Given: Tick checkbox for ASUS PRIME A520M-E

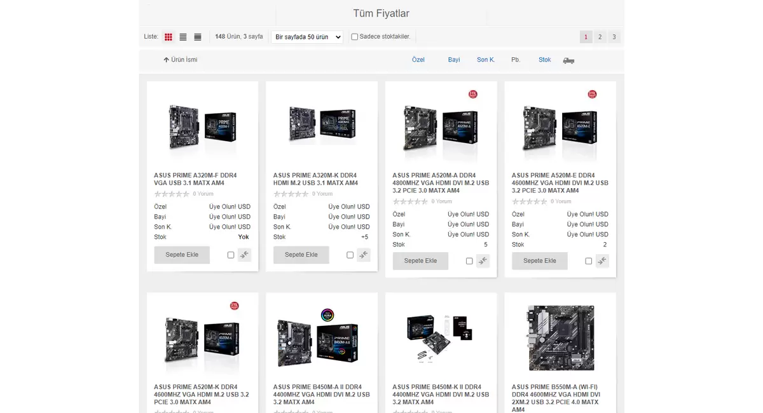Looking at the screenshot, I should pos(588,261).
